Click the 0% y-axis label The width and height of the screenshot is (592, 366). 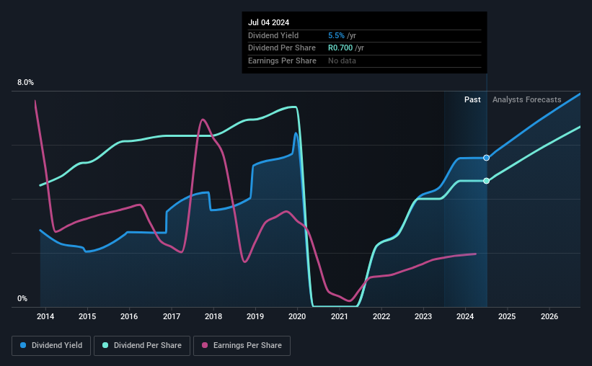[22, 298]
